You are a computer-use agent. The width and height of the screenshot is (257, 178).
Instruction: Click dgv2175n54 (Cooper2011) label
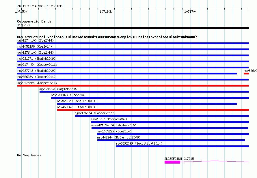tap(37, 83)
